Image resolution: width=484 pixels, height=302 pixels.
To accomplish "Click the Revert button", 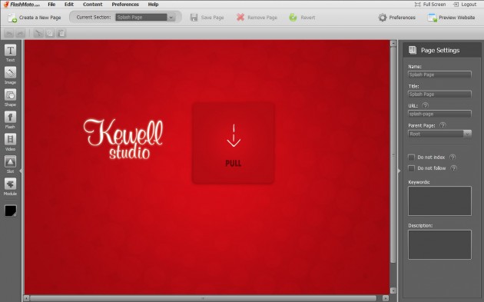I will (x=302, y=18).
